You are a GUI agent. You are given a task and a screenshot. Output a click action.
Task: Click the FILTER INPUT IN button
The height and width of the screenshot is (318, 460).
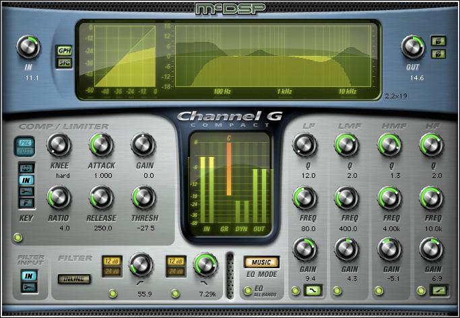coord(29,276)
